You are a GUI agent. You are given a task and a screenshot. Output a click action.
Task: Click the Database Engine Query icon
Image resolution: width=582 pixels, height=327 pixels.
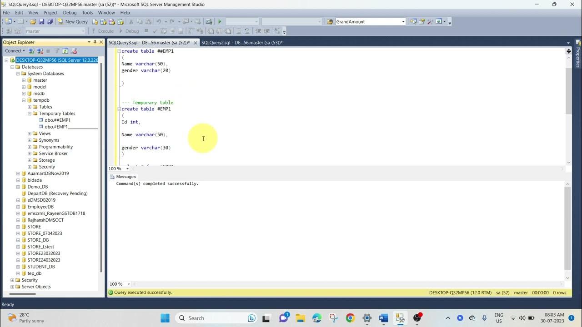coord(95,21)
